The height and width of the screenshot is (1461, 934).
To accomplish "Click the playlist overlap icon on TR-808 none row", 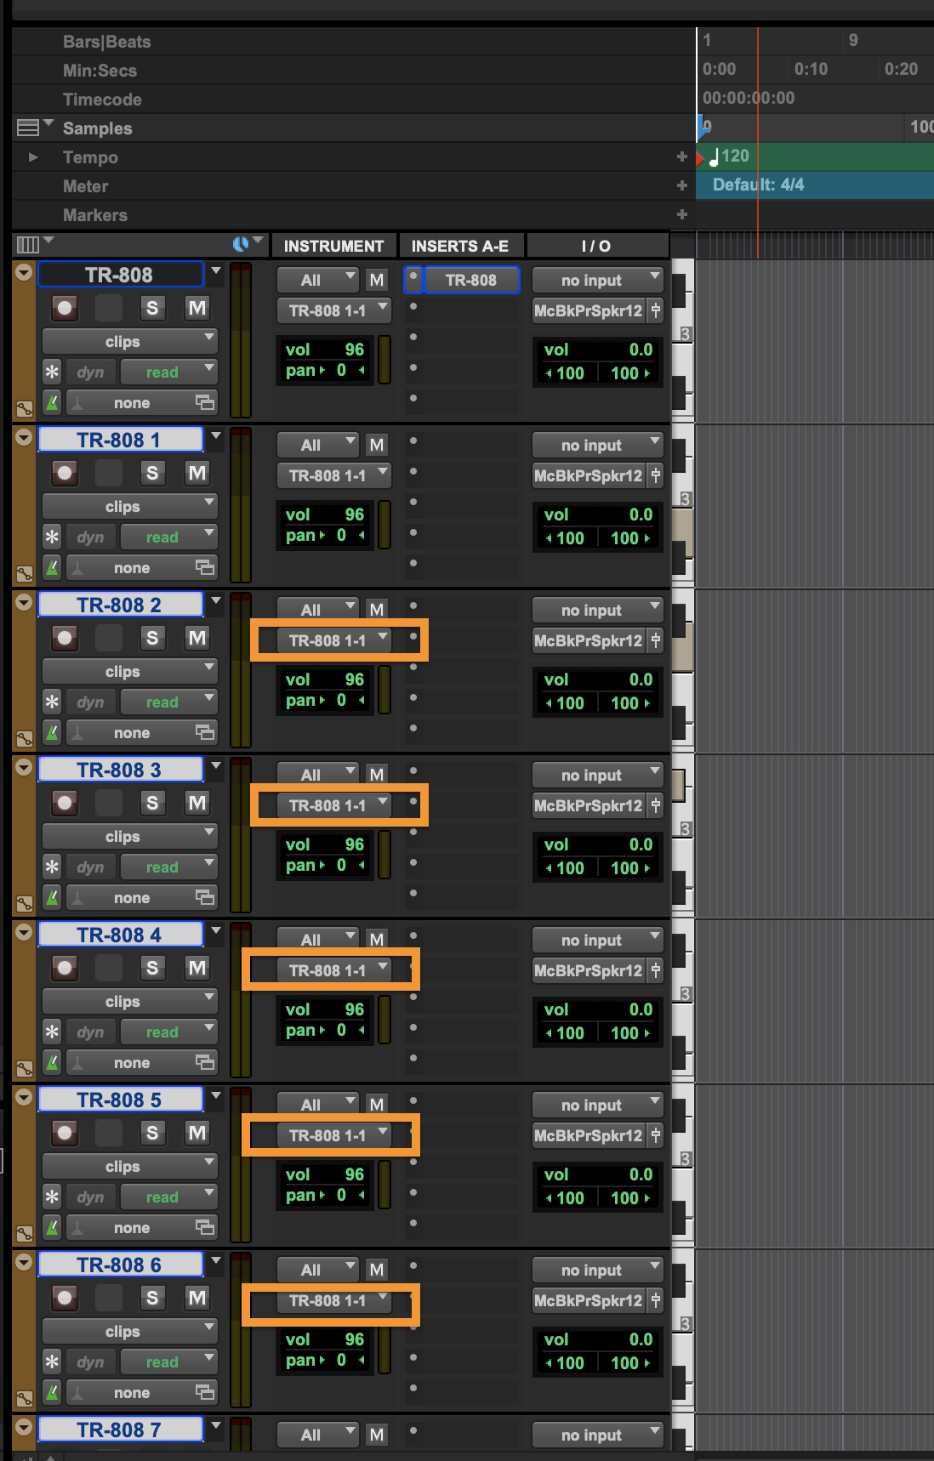I will 205,402.
